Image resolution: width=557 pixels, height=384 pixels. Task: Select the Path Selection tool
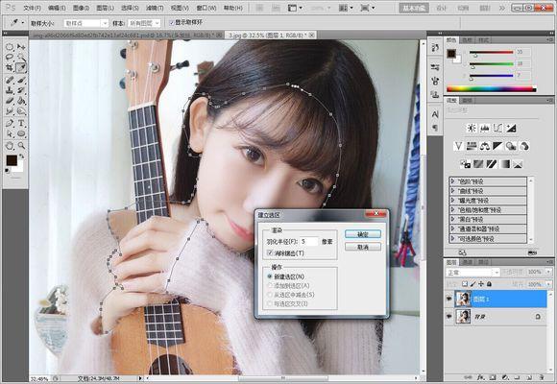coord(10,133)
